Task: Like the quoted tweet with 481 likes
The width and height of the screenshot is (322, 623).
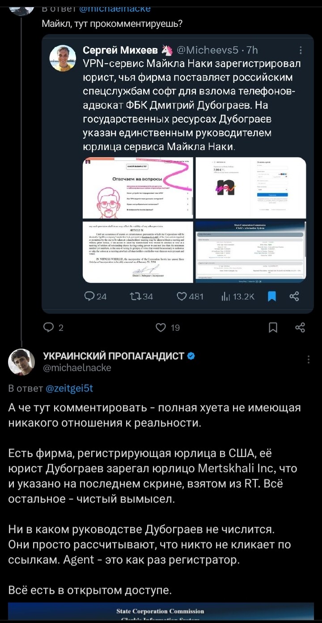Action: [x=190, y=296]
